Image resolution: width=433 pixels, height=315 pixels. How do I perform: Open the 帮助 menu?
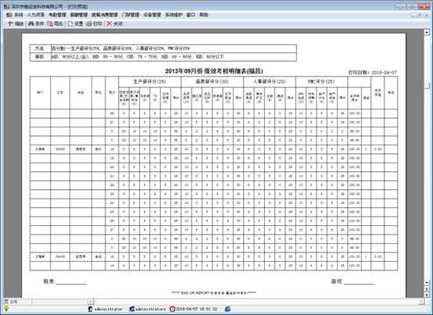point(204,15)
